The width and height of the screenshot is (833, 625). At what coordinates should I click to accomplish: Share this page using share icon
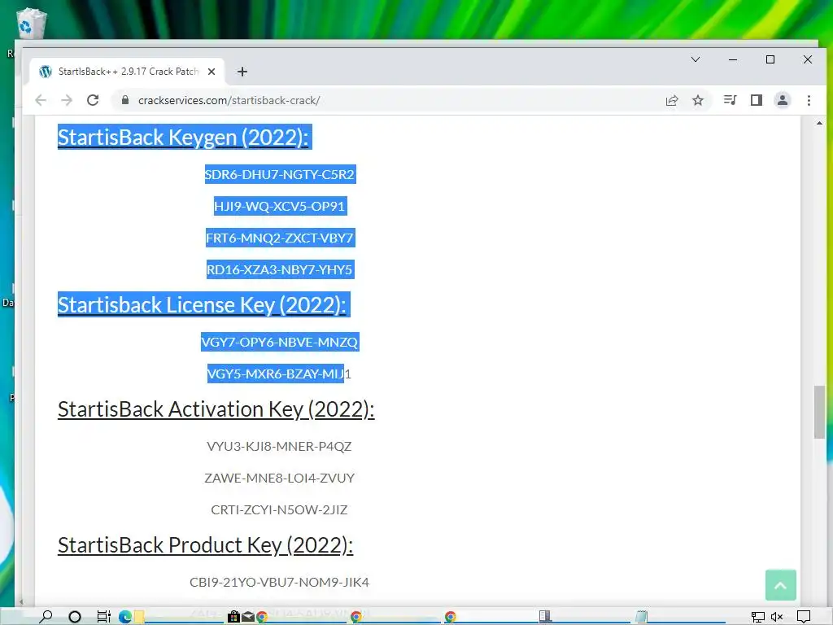pyautogui.click(x=672, y=100)
